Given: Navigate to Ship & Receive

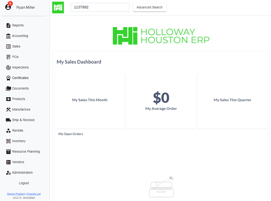Looking at the screenshot, I should pyautogui.click(x=23, y=120).
